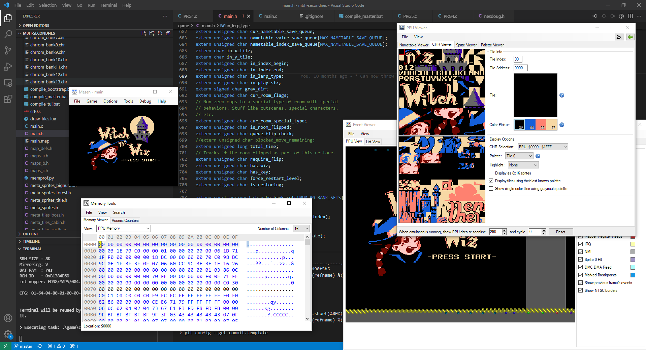Open the Search view in the activity bar
Image resolution: width=646 pixels, height=350 pixels.
pyautogui.click(x=8, y=34)
